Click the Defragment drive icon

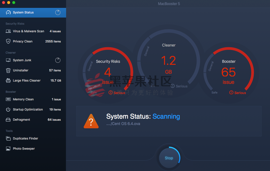(x=8, y=120)
